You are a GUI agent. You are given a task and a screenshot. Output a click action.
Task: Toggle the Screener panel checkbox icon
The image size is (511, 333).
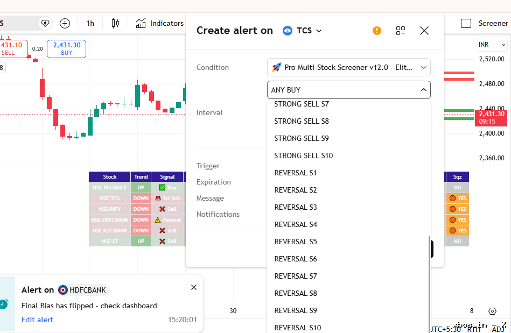click(466, 24)
